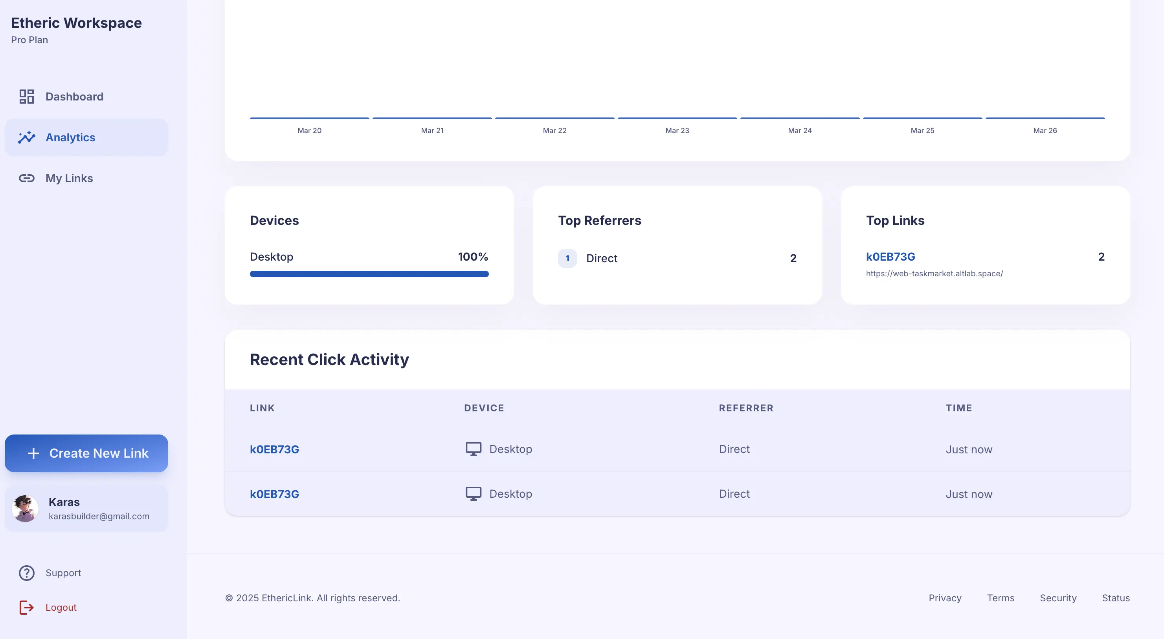Check the Status footer link
The height and width of the screenshot is (639, 1164).
[1116, 598]
